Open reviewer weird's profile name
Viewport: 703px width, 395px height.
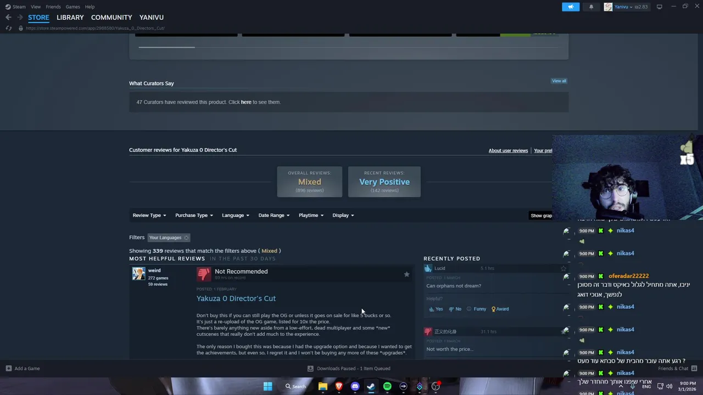154,270
